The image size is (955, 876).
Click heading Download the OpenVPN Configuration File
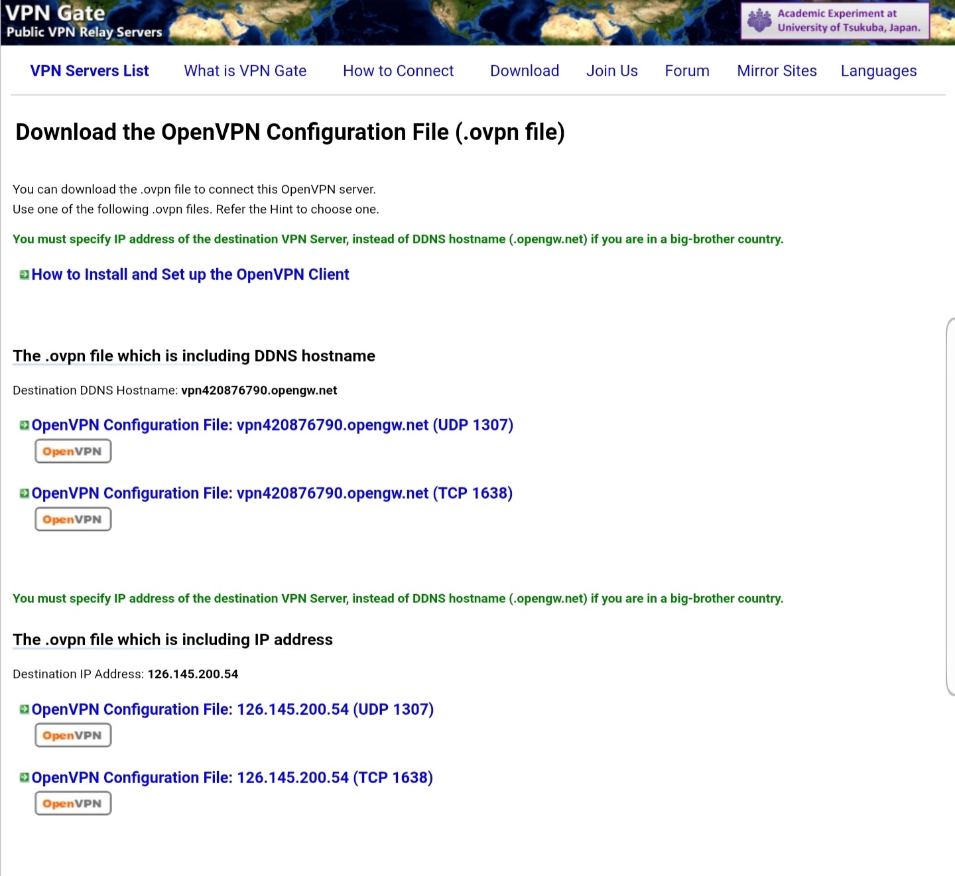tap(290, 132)
